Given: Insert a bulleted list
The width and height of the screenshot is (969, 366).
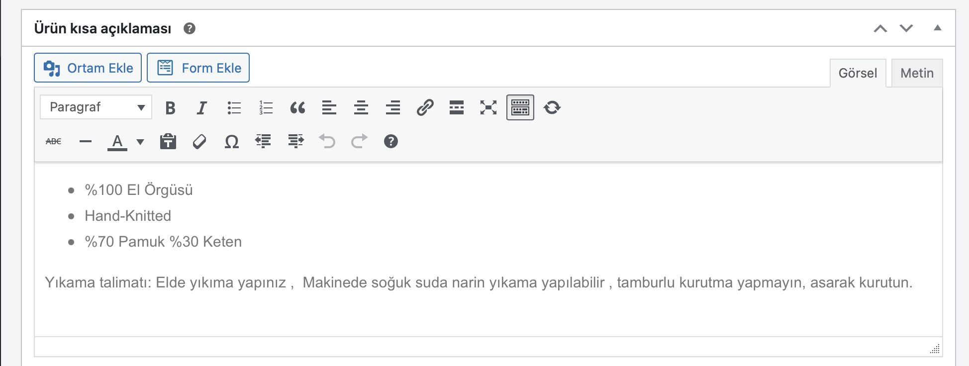Looking at the screenshot, I should point(234,107).
